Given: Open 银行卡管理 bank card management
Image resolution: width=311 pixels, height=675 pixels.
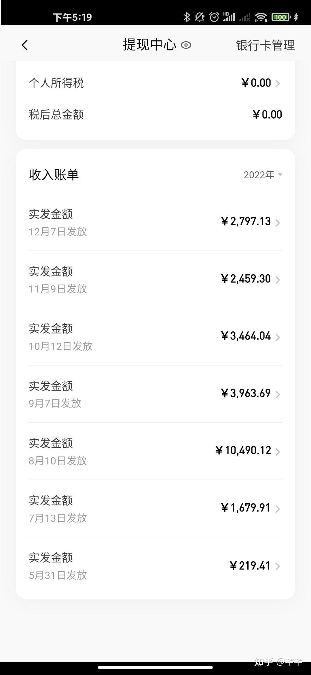Looking at the screenshot, I should tap(265, 45).
